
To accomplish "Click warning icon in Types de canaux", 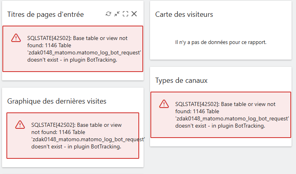I will tap(164, 104).
